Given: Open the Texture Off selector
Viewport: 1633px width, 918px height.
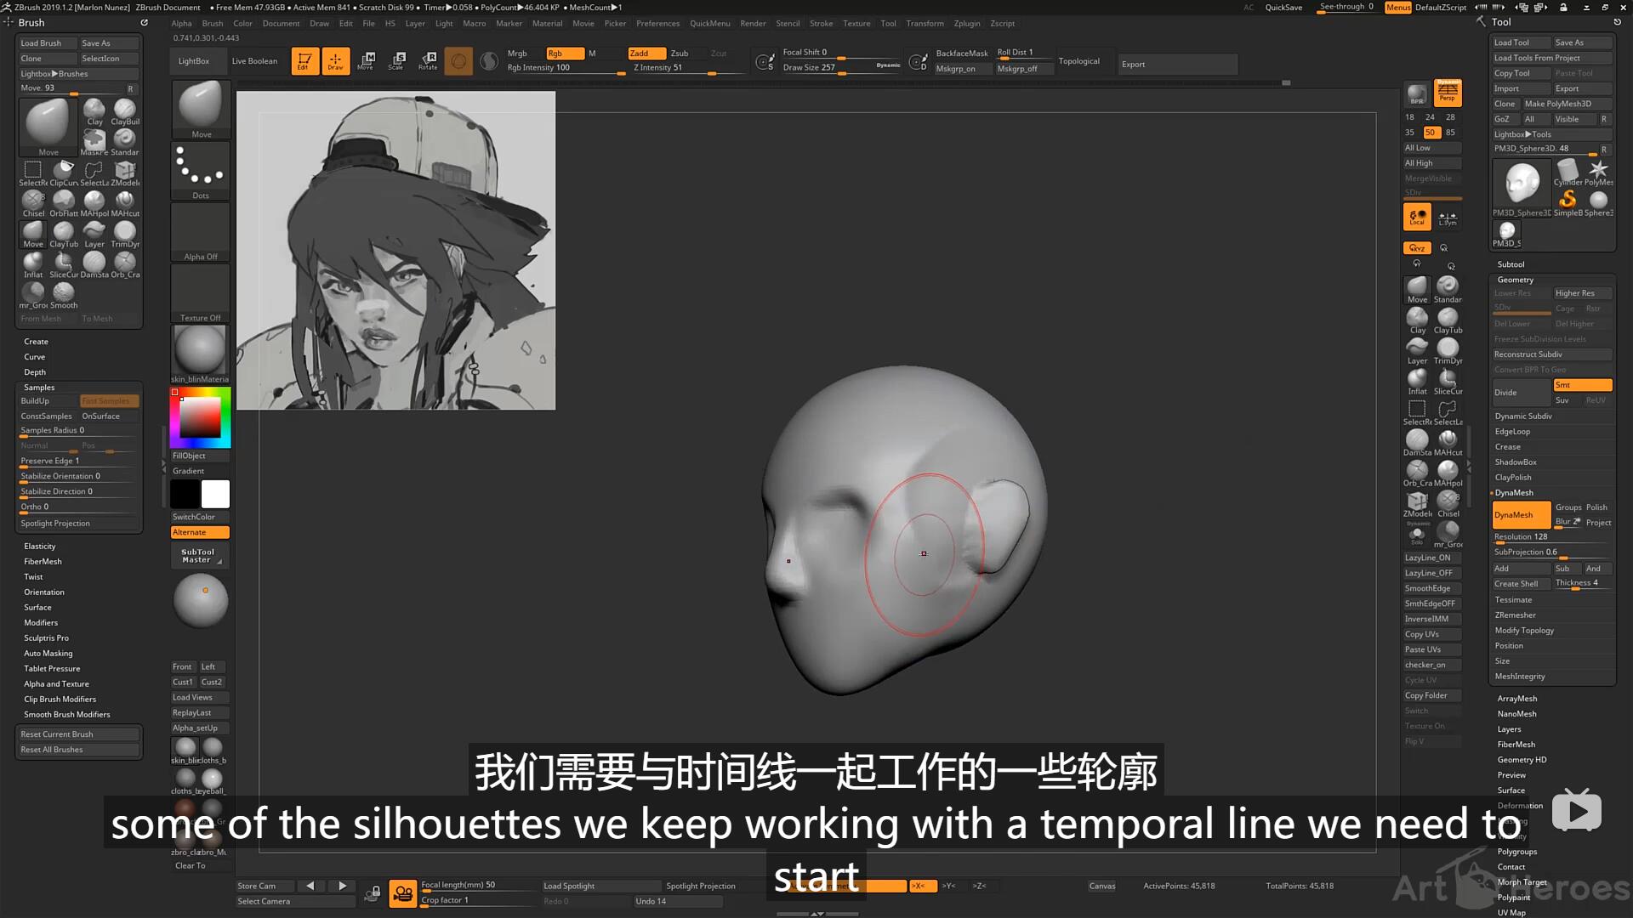Looking at the screenshot, I should [201, 293].
